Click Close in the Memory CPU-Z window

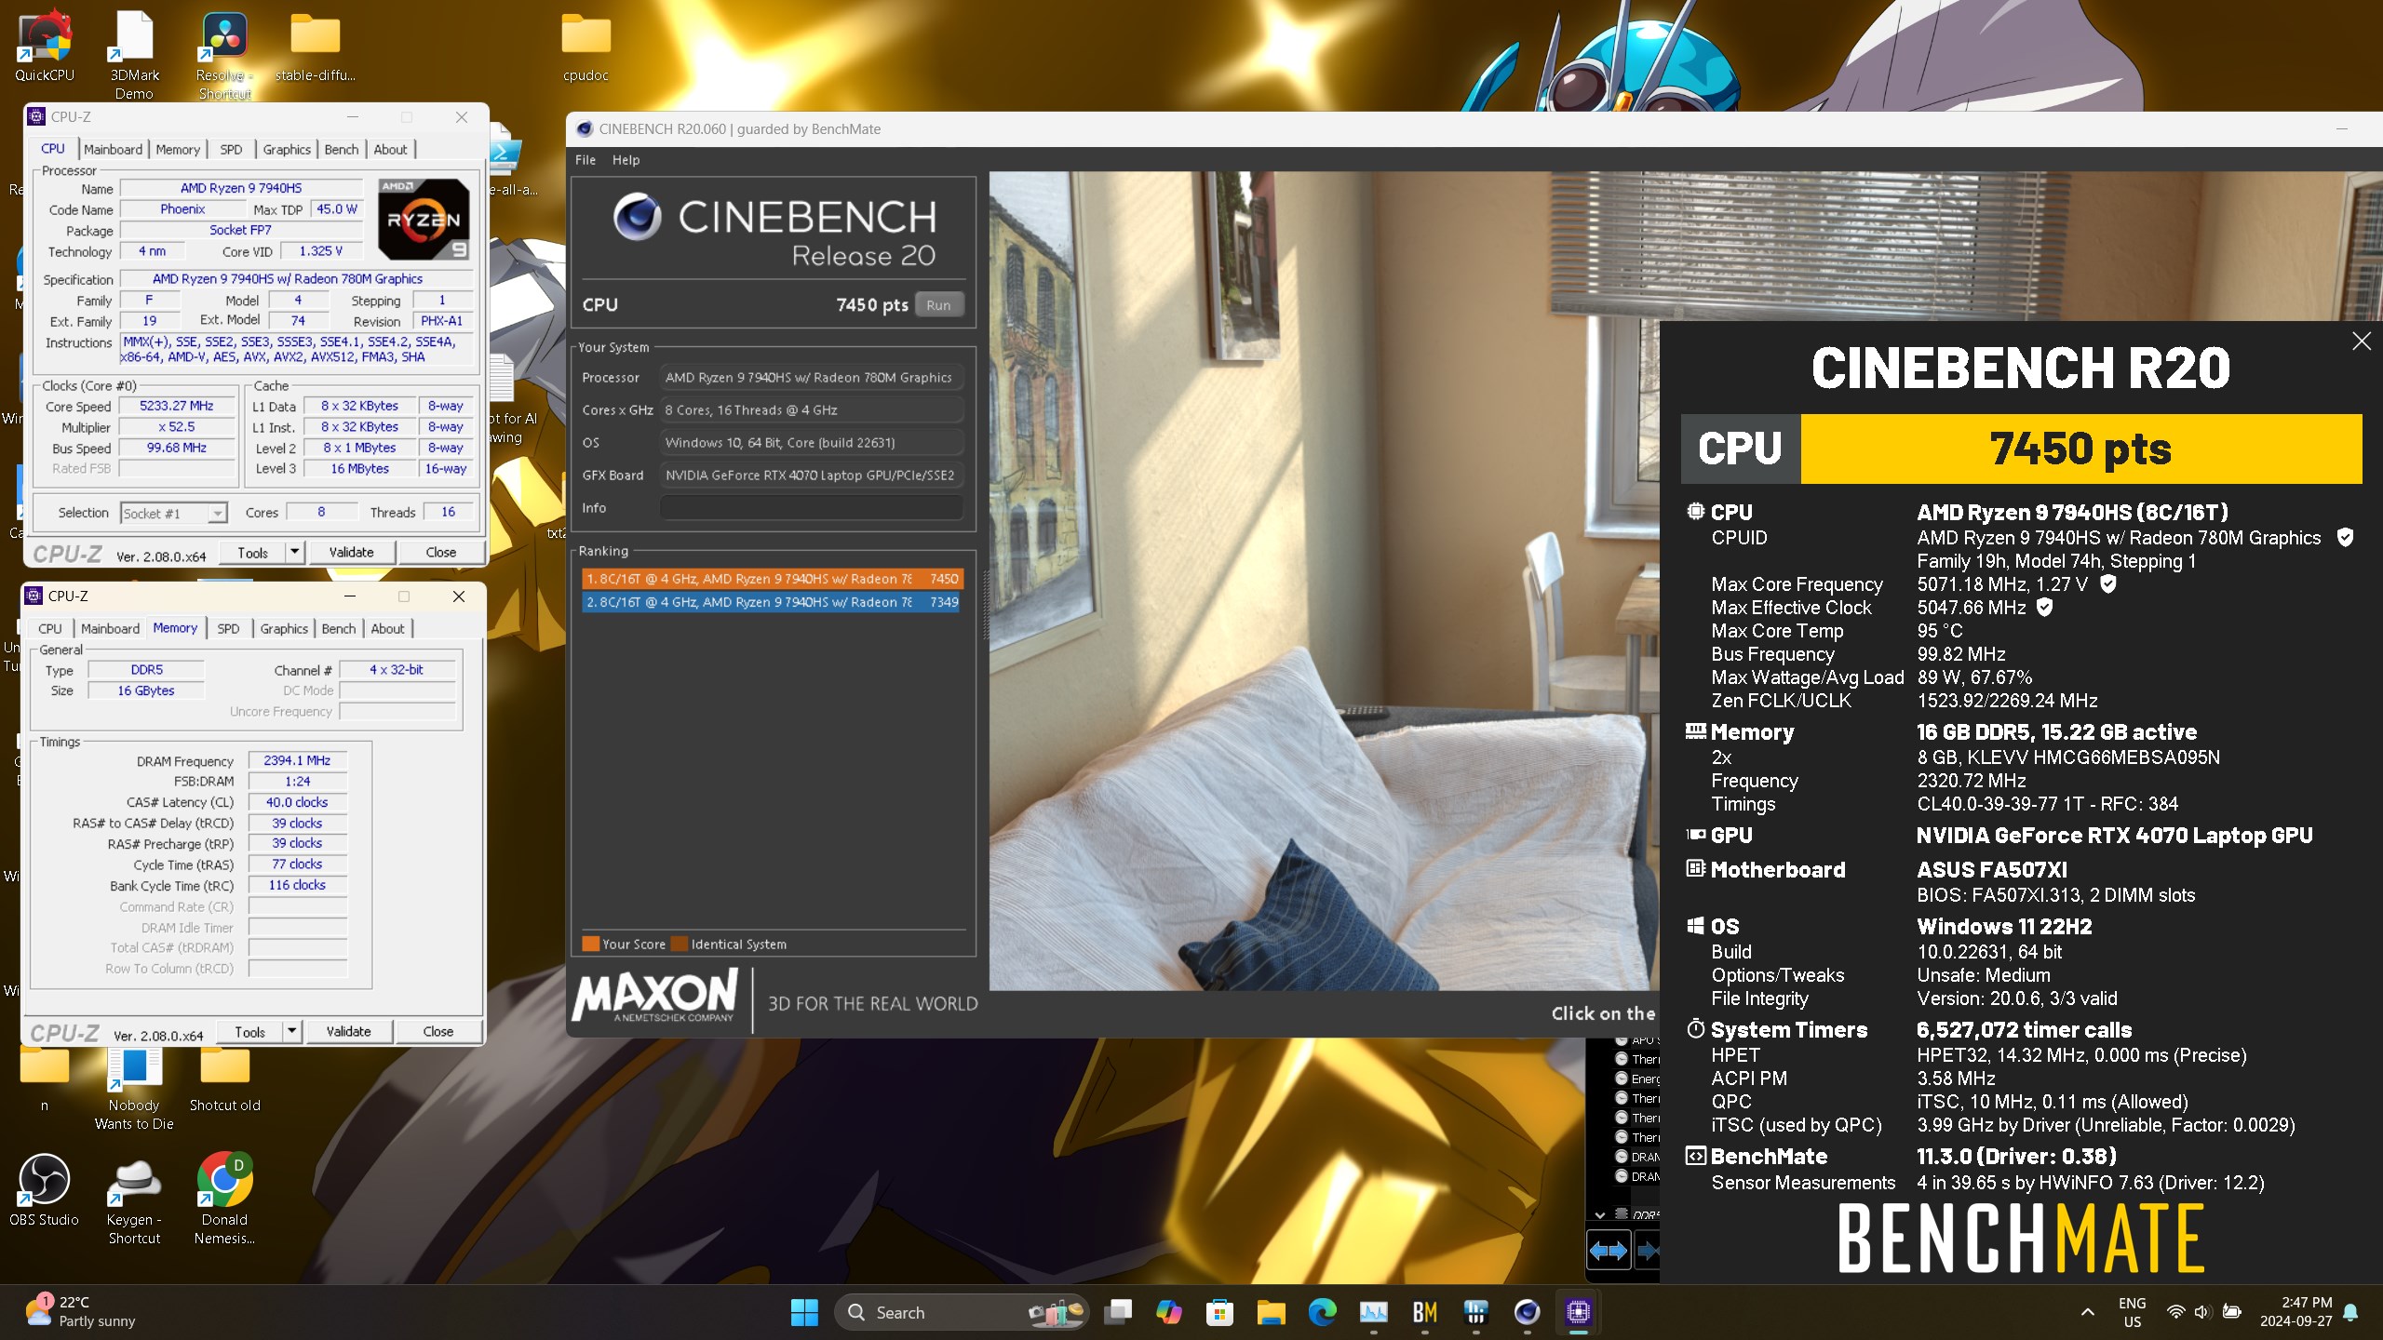(x=438, y=1032)
